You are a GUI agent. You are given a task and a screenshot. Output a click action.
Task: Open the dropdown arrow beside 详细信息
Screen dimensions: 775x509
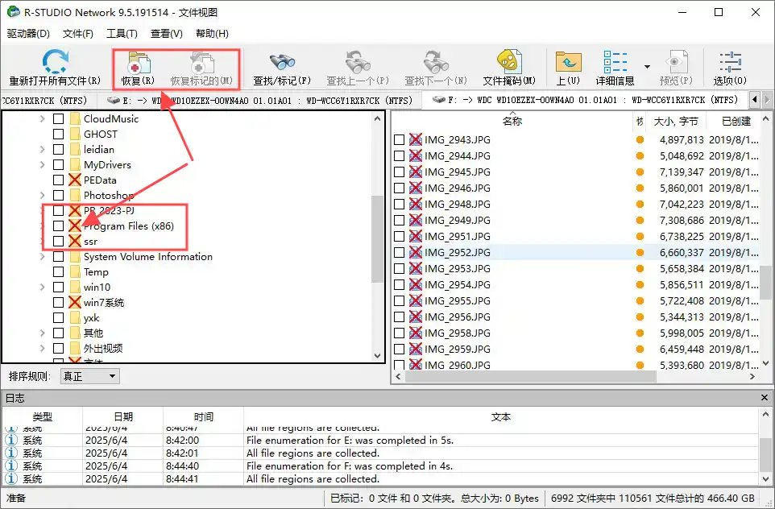coord(646,67)
